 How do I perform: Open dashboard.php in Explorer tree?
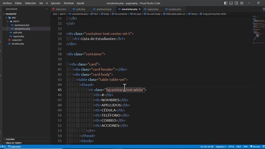(x=22, y=25)
